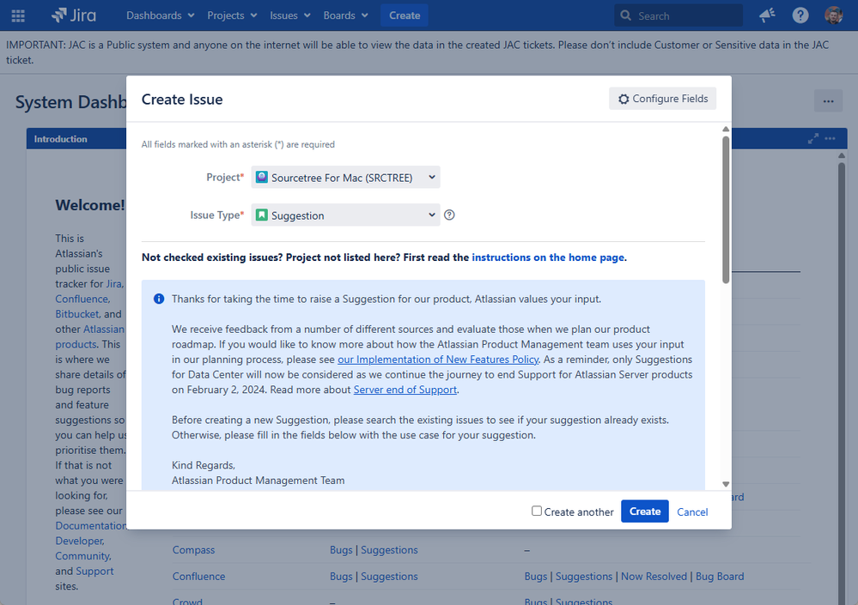Open the user profile avatar
The width and height of the screenshot is (858, 605).
pos(833,15)
